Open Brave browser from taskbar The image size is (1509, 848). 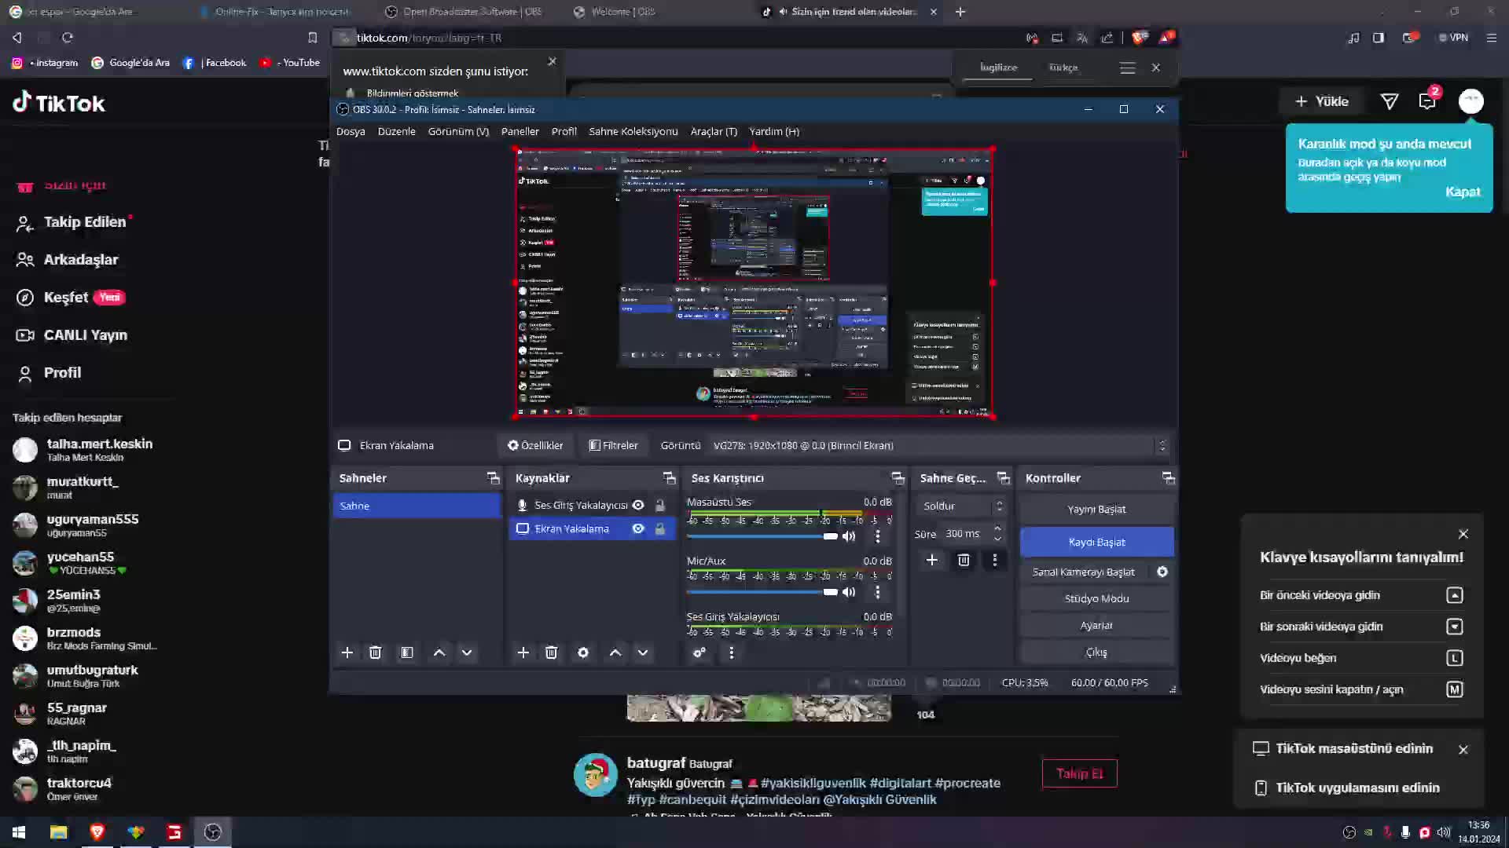click(97, 832)
